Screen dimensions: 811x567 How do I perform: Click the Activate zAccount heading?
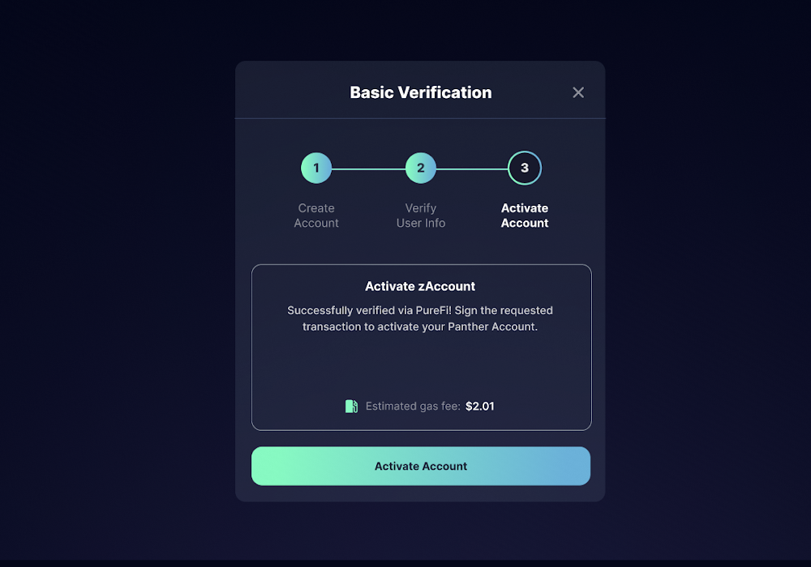(x=420, y=286)
